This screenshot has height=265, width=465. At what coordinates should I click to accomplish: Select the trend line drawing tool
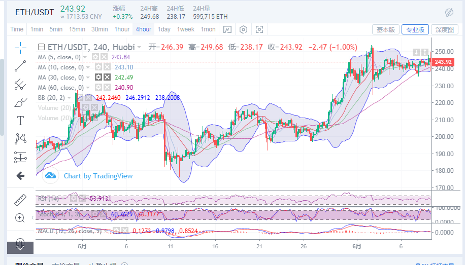point(20,65)
